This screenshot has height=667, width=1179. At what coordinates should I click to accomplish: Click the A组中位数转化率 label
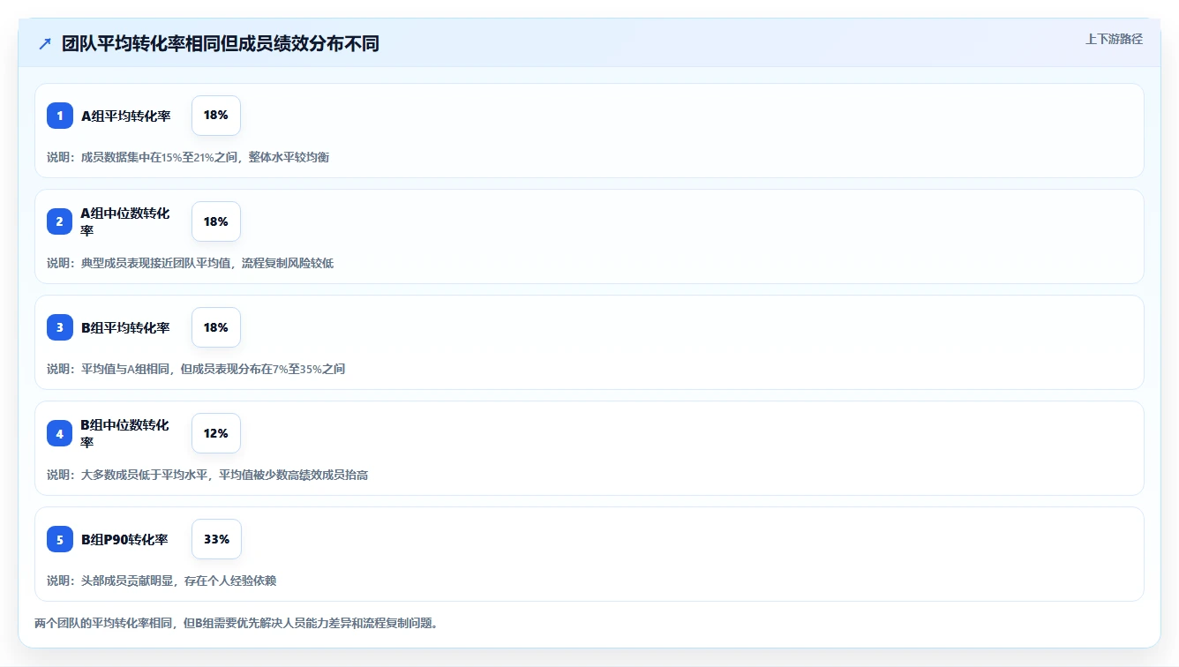pos(125,221)
